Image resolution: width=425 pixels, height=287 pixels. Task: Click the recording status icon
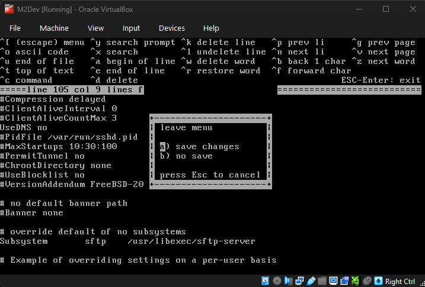point(344,280)
